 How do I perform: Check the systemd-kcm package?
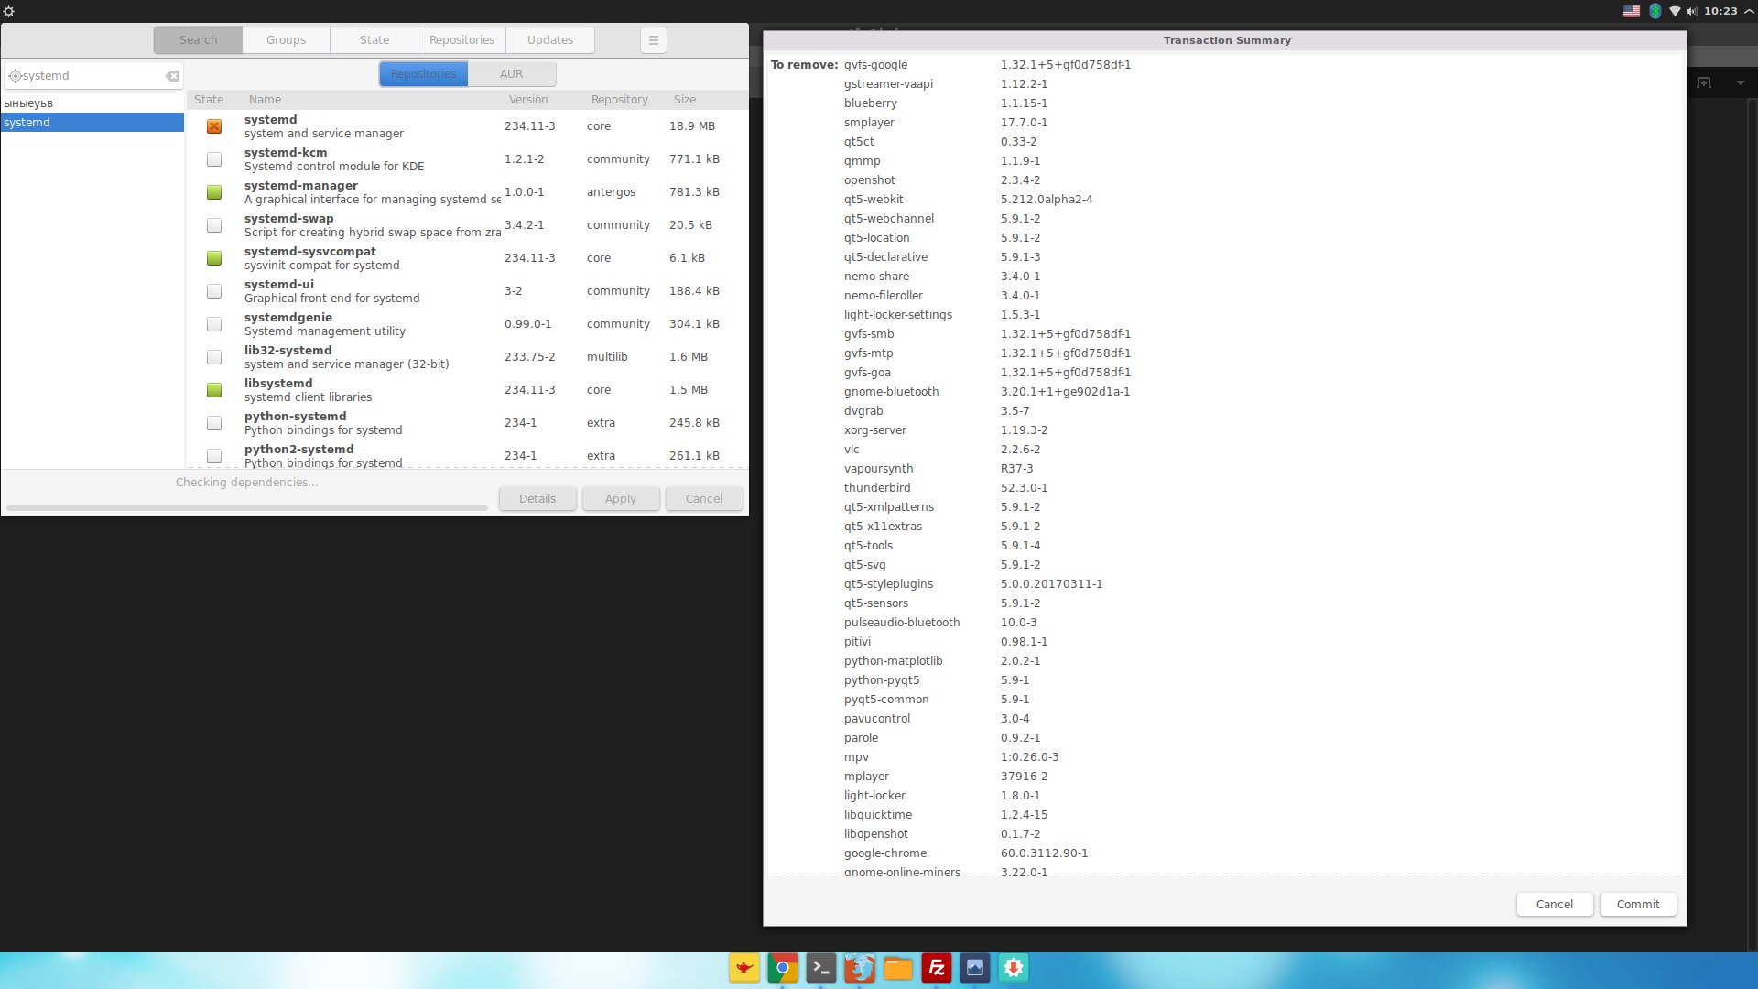pos(214,159)
